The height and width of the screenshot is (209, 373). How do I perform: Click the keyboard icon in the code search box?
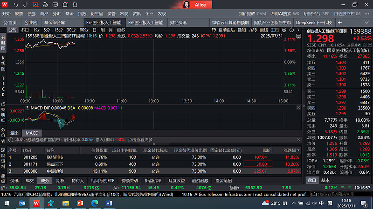pyautogui.click(x=314, y=194)
